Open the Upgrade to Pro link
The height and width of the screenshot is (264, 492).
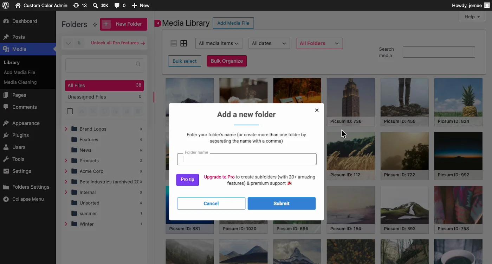coord(219,177)
